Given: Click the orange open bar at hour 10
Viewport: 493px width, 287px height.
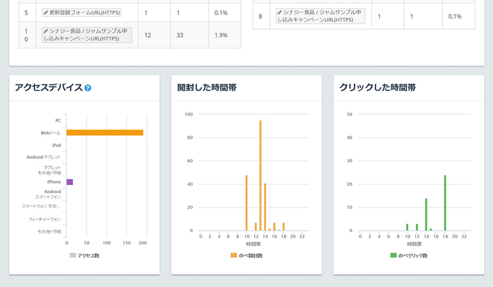Looking at the screenshot, I should 246,203.
